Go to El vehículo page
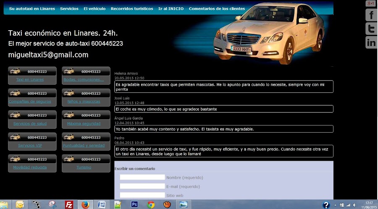The width and height of the screenshot is (378, 209). pyautogui.click(x=94, y=9)
